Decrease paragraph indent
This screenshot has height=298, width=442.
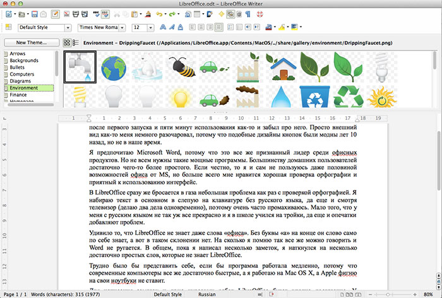pos(248,27)
